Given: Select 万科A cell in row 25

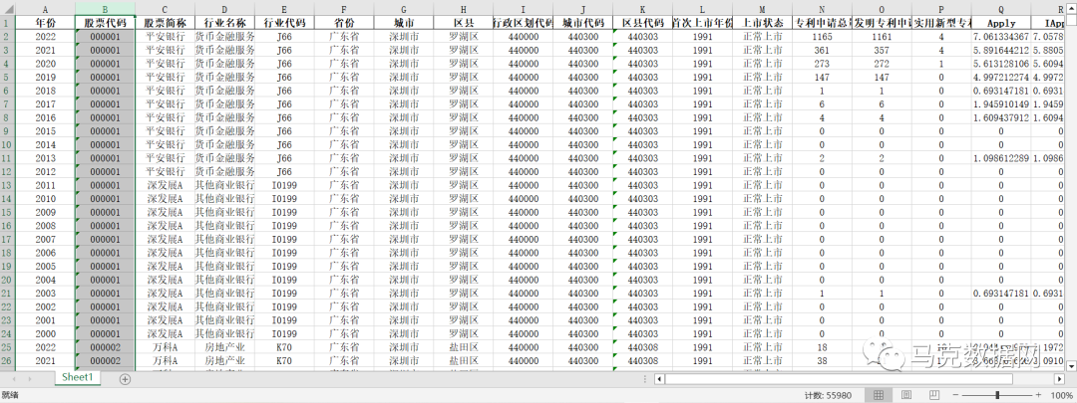Looking at the screenshot, I should 165,347.
